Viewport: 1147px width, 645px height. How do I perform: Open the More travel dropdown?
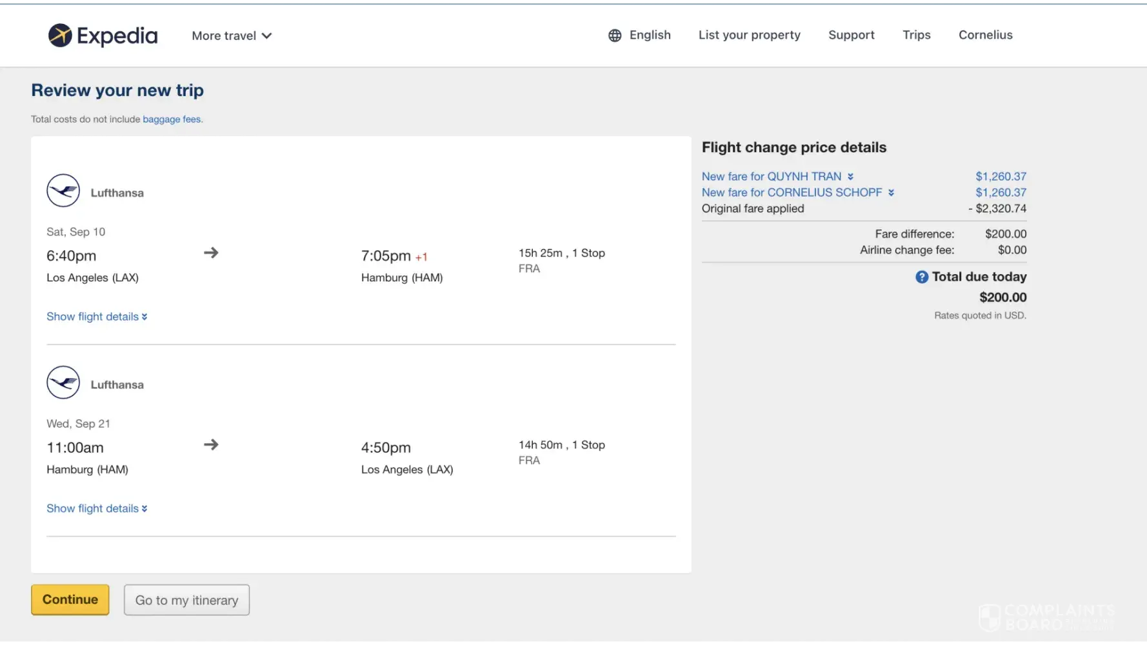(232, 36)
